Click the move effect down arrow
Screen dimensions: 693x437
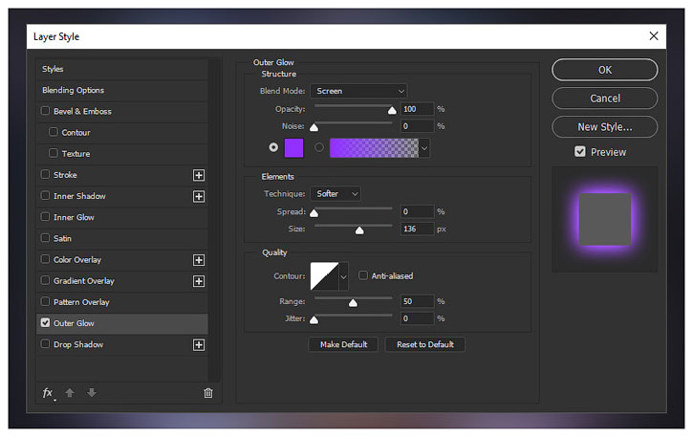pos(92,392)
